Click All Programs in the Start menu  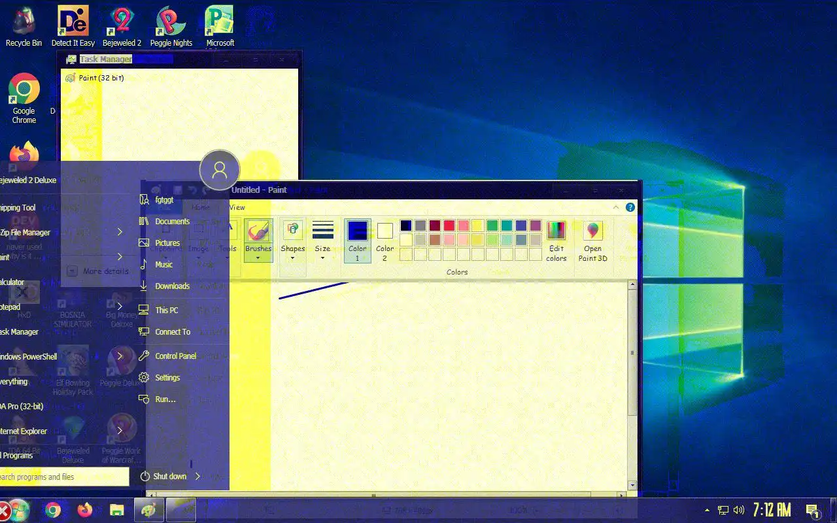click(16, 455)
